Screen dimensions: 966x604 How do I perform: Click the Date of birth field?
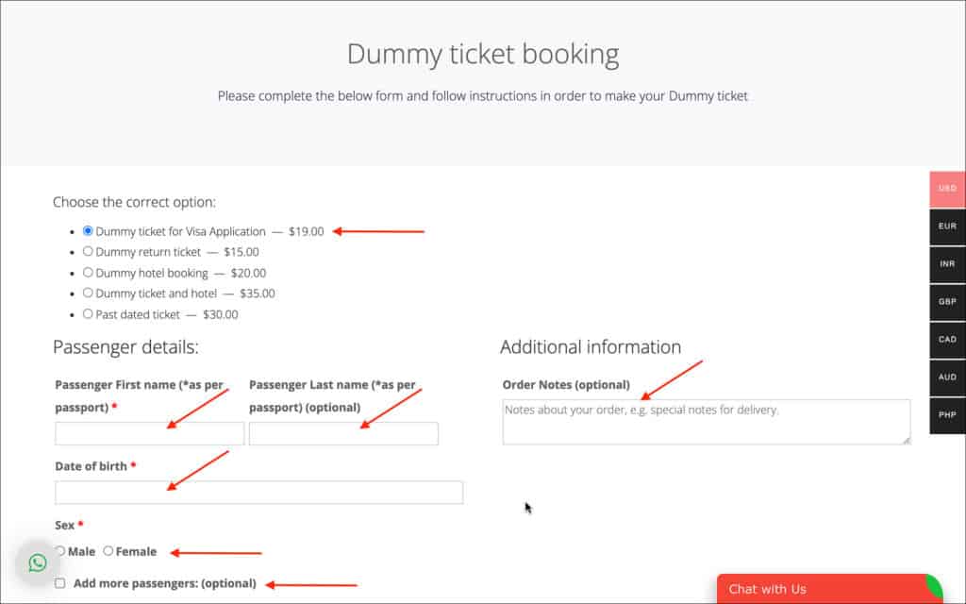pyautogui.click(x=258, y=493)
